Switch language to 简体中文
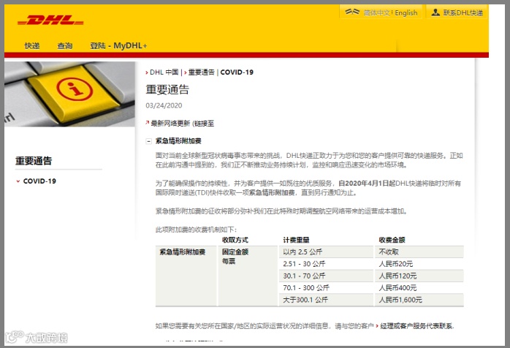 tap(376, 13)
